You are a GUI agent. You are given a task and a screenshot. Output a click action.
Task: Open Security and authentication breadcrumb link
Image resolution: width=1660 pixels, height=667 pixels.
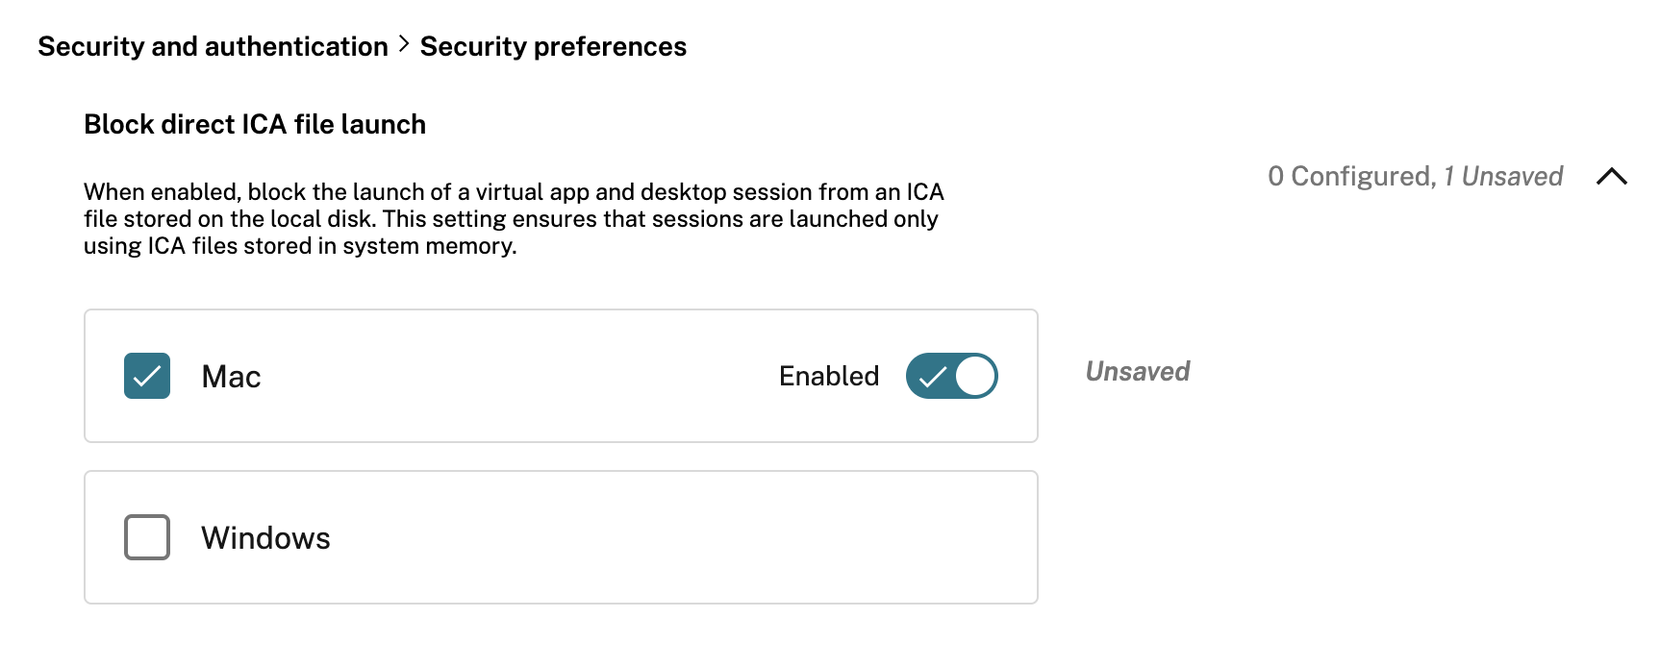[x=211, y=45]
